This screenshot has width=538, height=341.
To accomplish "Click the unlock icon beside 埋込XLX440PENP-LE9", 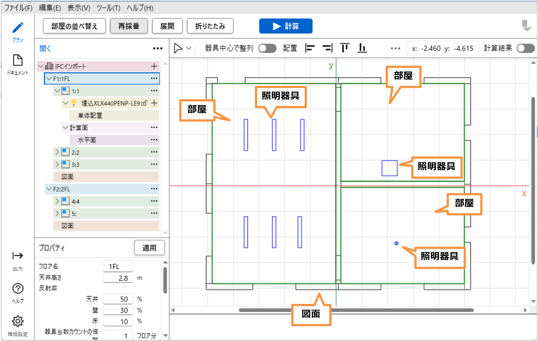I will [x=144, y=103].
